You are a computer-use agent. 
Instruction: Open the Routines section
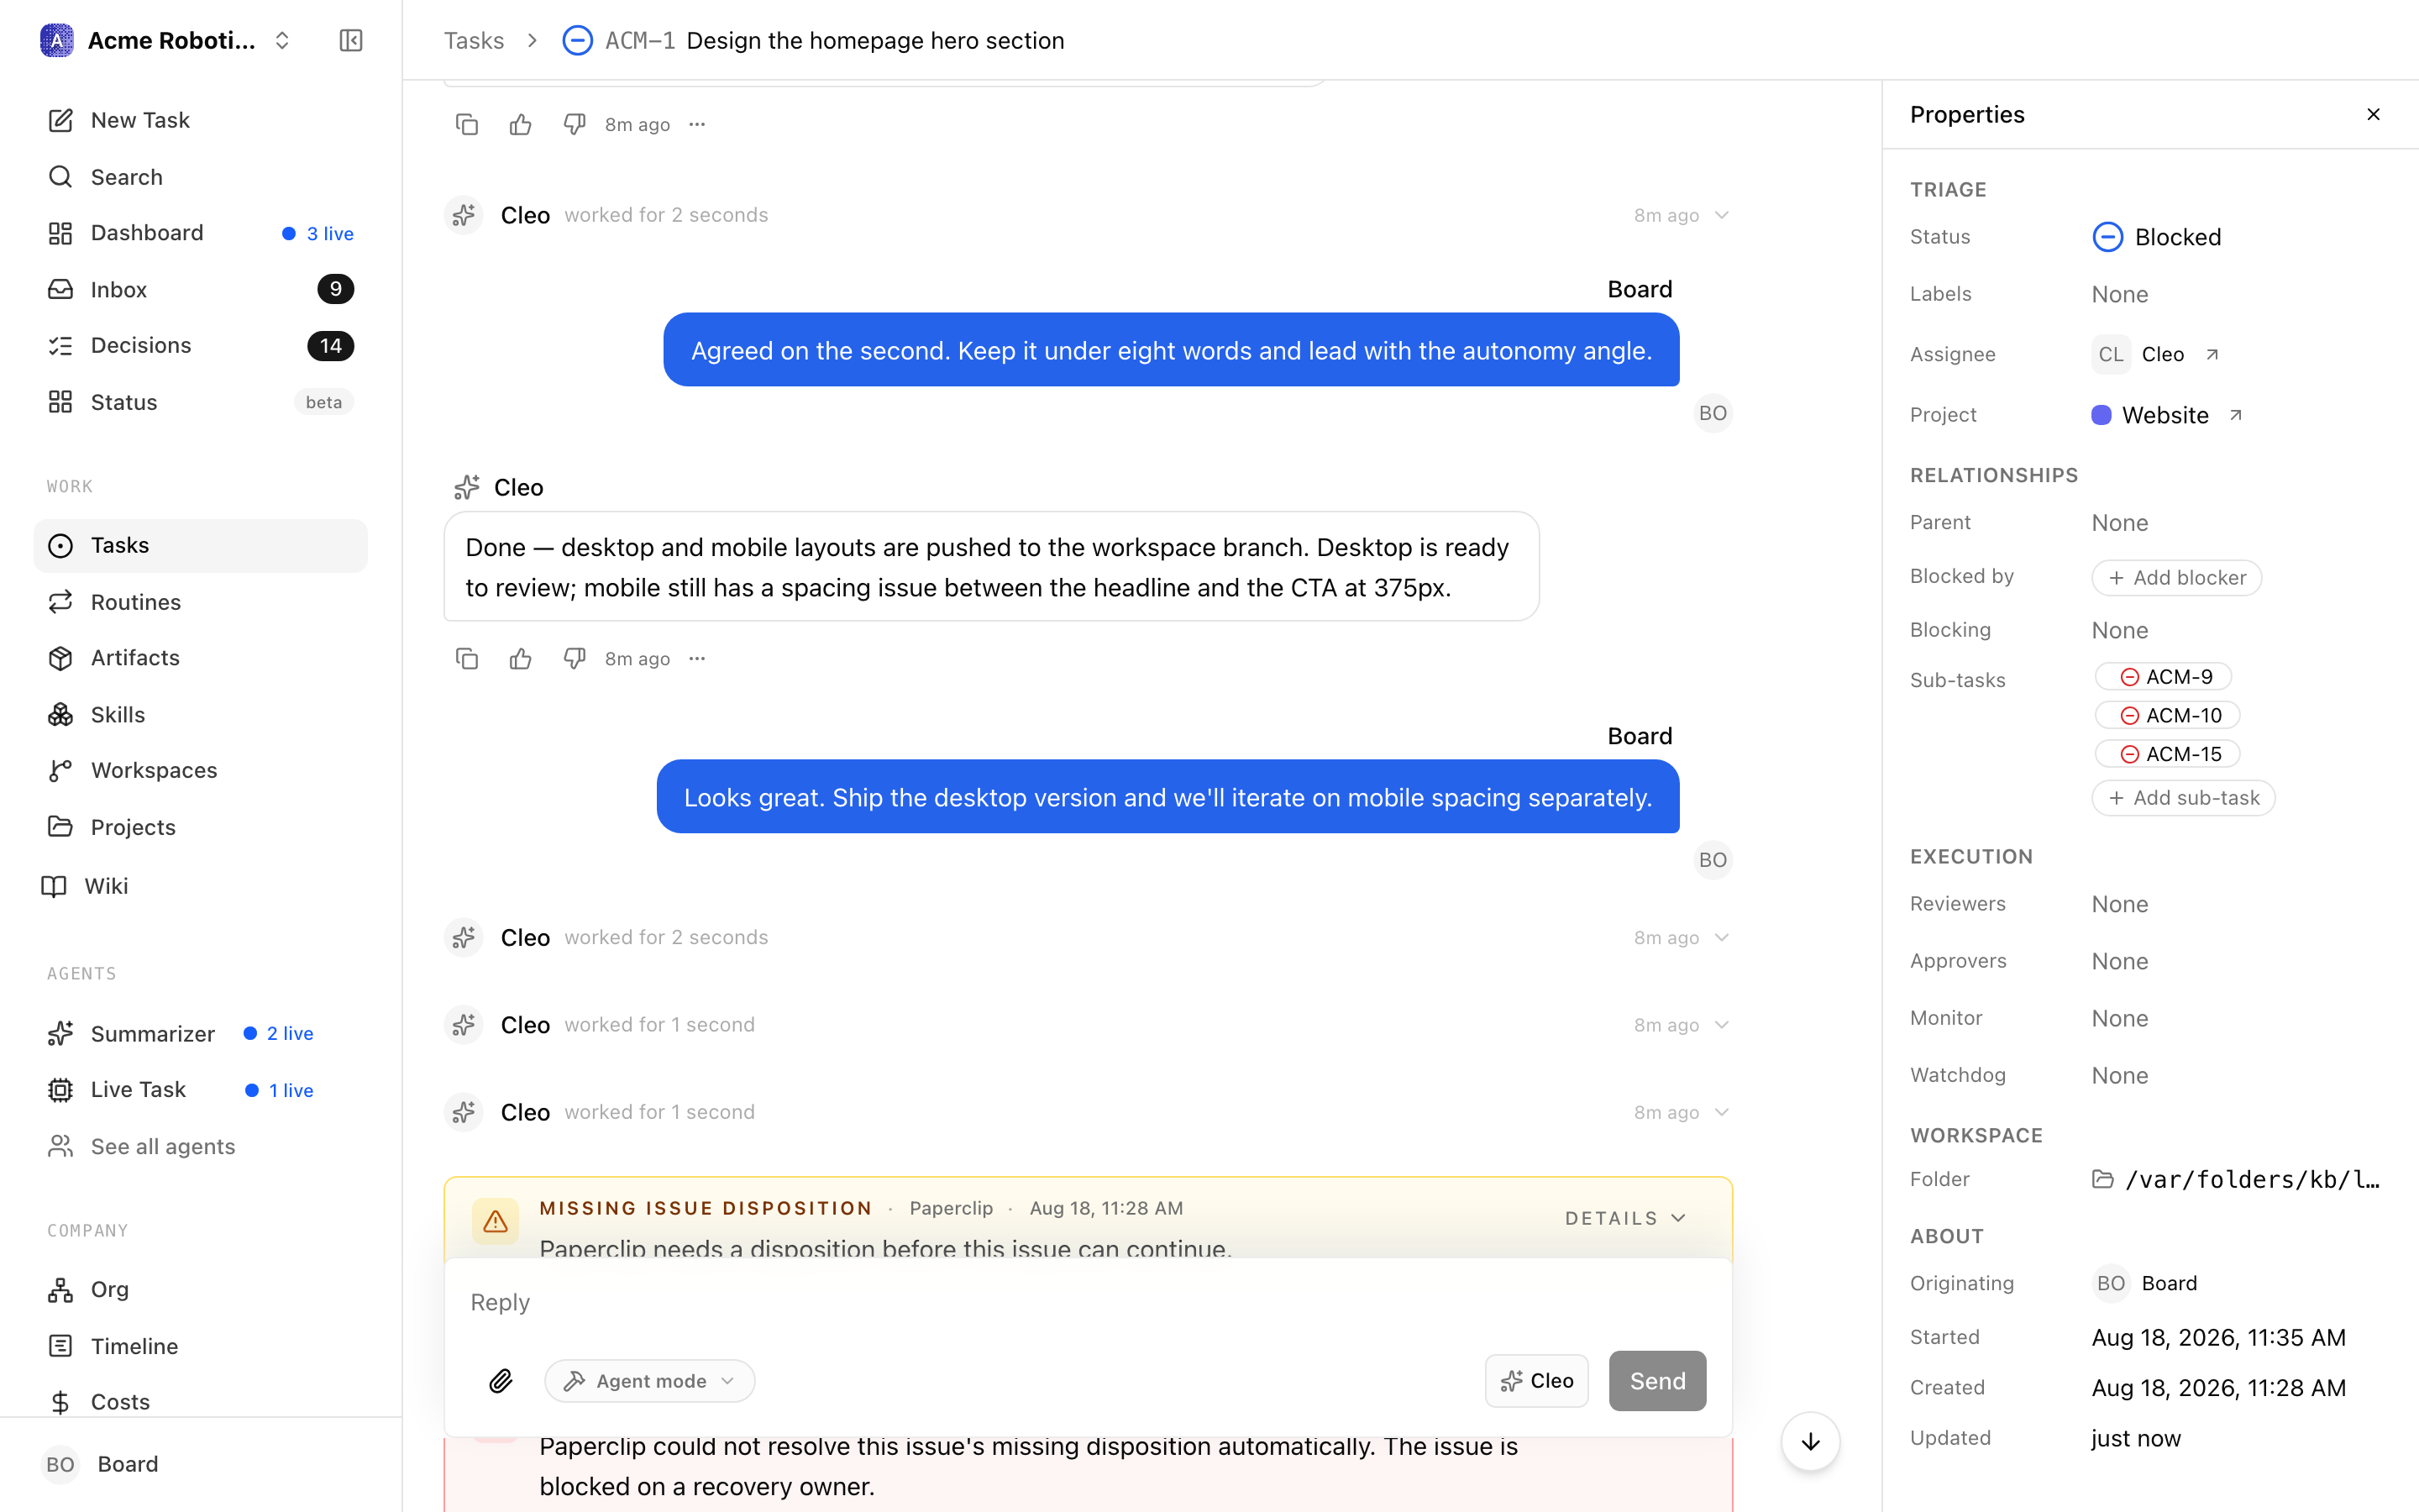click(200, 602)
